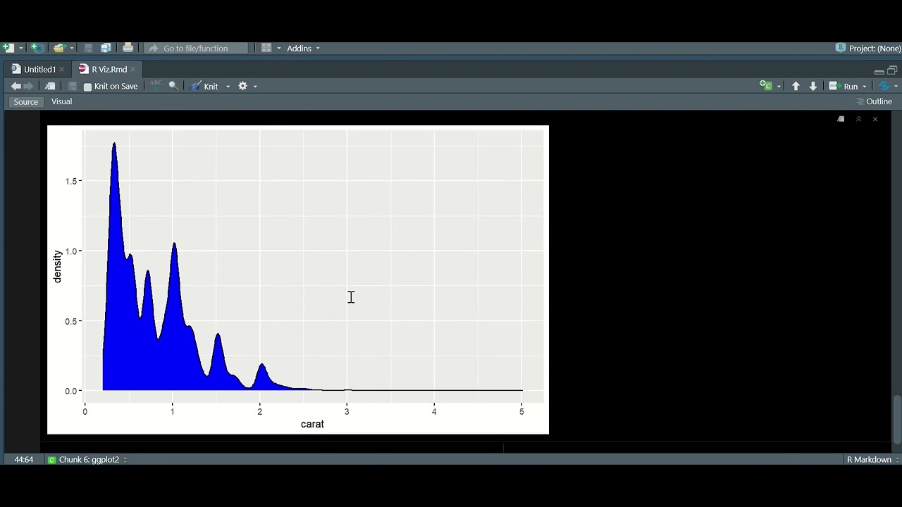This screenshot has width=902, height=507.
Task: Switch to Visual editing mode
Action: (x=61, y=101)
